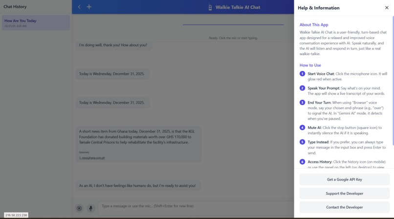Click the stop (square) button
Image resolution: width=394 pixels, height=219 pixels.
[79, 208]
